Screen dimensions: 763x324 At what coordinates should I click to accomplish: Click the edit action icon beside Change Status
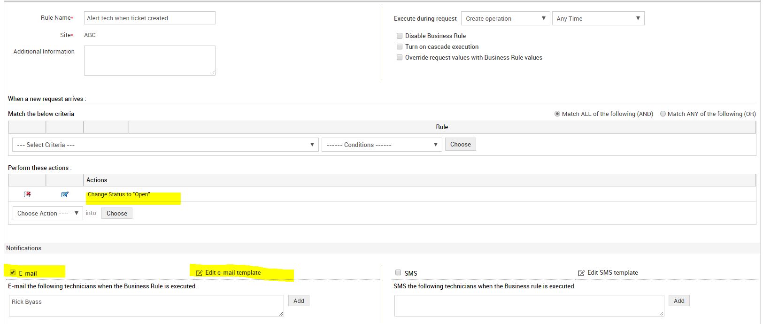tap(65, 194)
